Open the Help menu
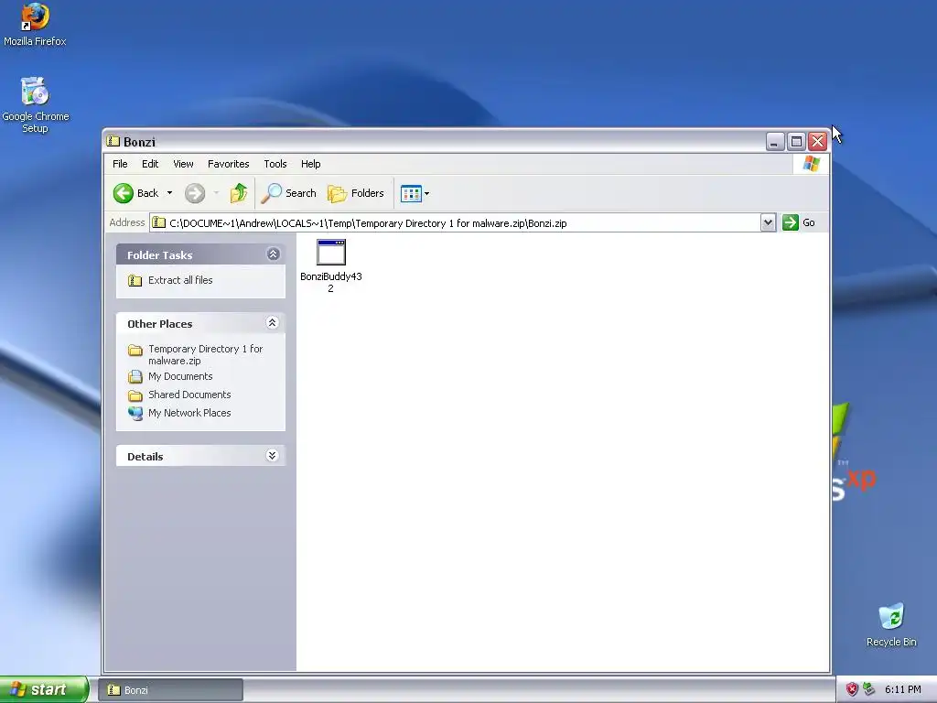Image resolution: width=937 pixels, height=703 pixels. click(310, 164)
